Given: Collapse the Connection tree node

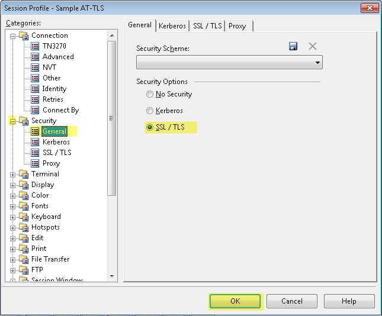Looking at the screenshot, I should point(13,36).
